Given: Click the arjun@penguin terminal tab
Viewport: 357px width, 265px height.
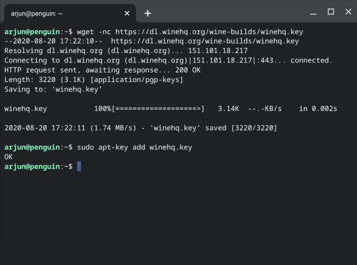Looking at the screenshot, I should point(56,12).
